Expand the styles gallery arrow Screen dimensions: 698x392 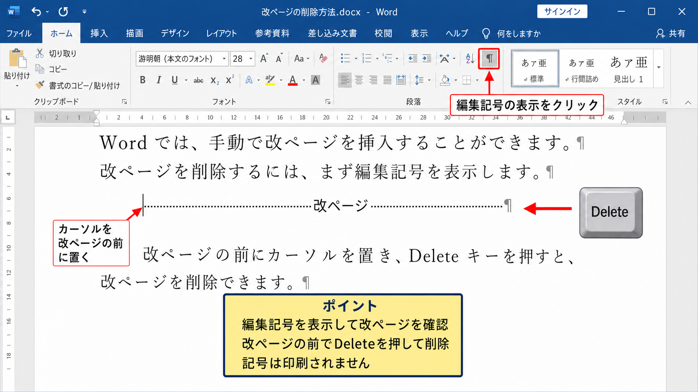click(659, 67)
